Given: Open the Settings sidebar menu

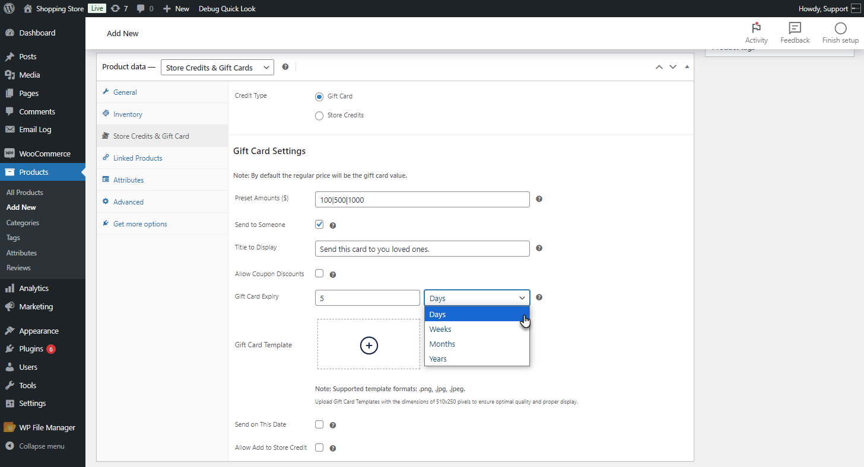Looking at the screenshot, I should click(x=43, y=403).
